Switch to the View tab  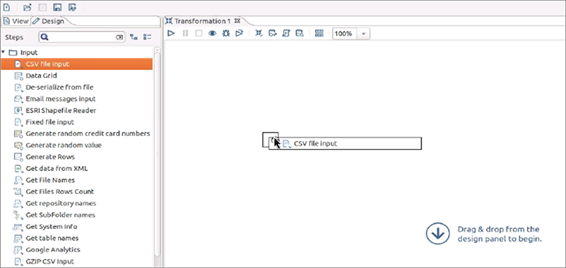click(x=16, y=21)
